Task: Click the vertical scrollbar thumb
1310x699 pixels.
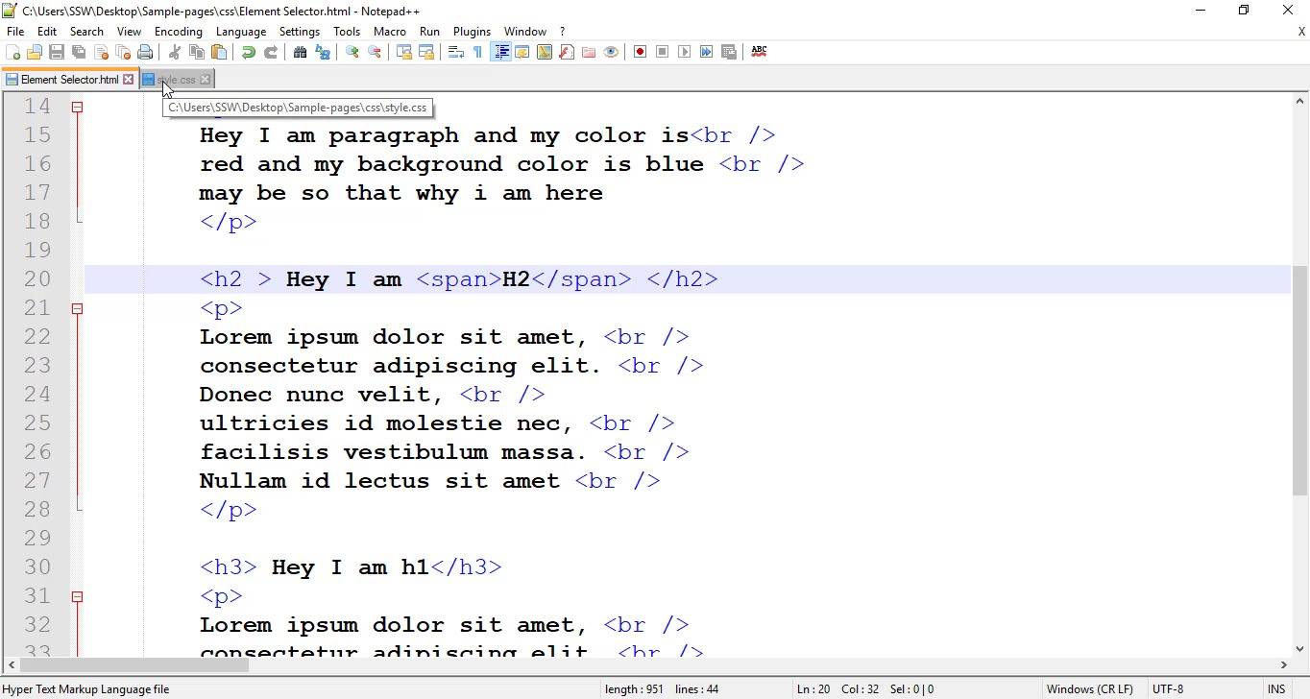Action: (1300, 381)
